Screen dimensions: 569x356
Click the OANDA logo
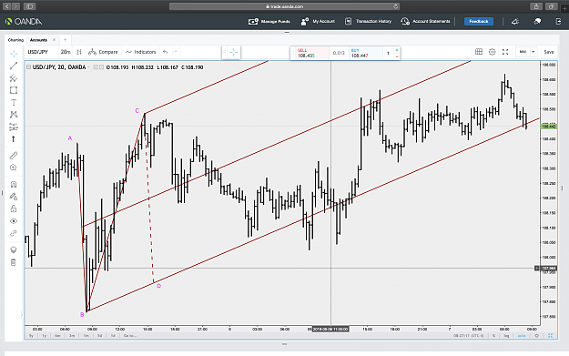[24, 22]
